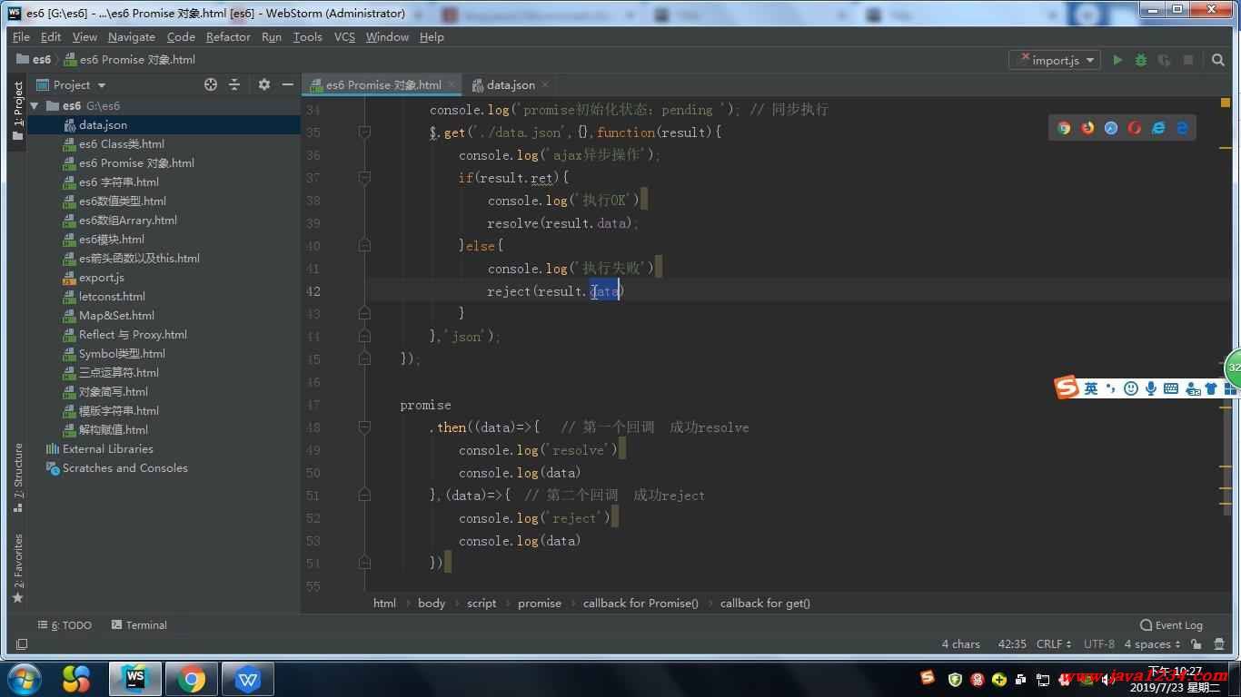Click 42:35 line column indicator
Viewport: 1241px width, 697px height.
point(1012,644)
